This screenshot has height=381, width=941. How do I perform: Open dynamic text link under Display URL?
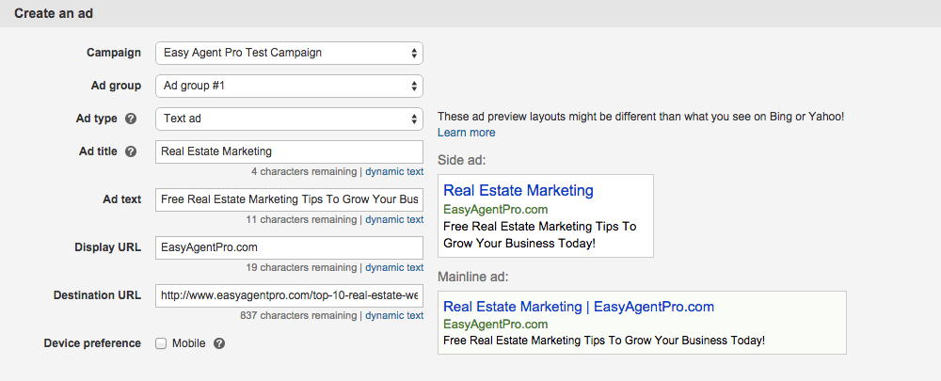tap(394, 267)
